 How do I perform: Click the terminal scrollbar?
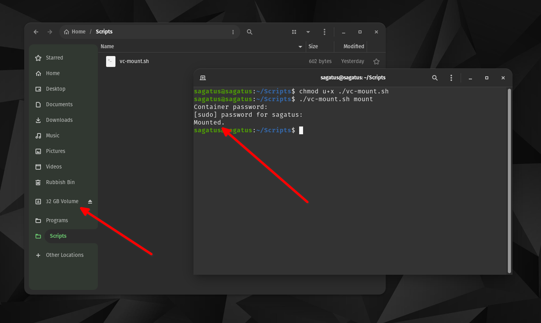(509, 181)
